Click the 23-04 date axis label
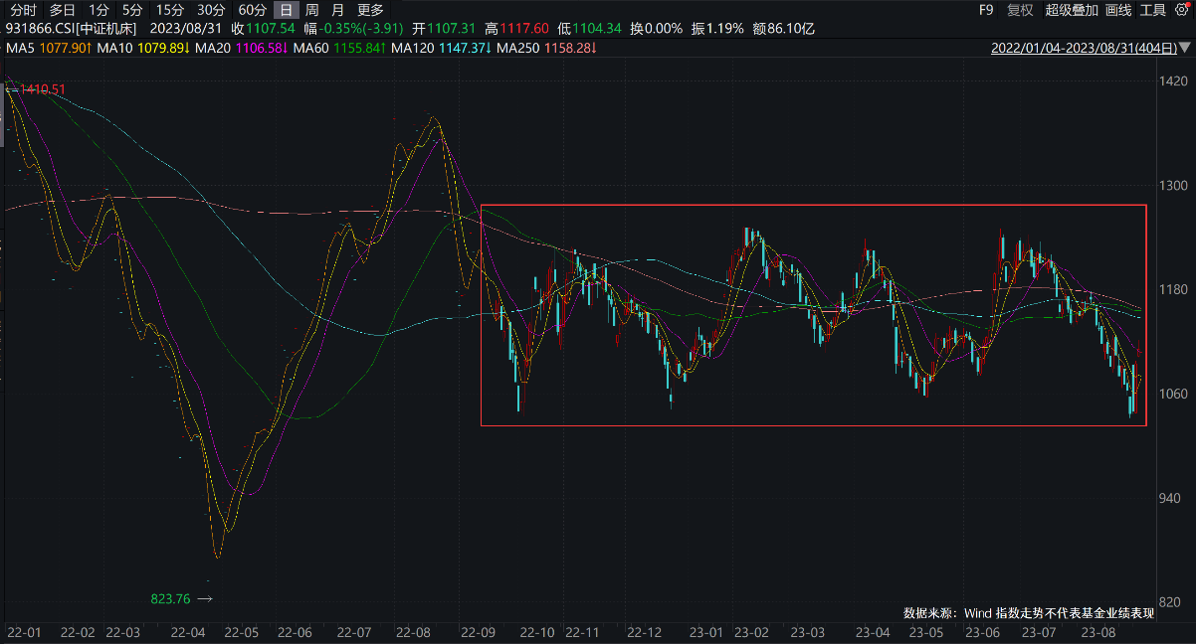 pos(872,632)
